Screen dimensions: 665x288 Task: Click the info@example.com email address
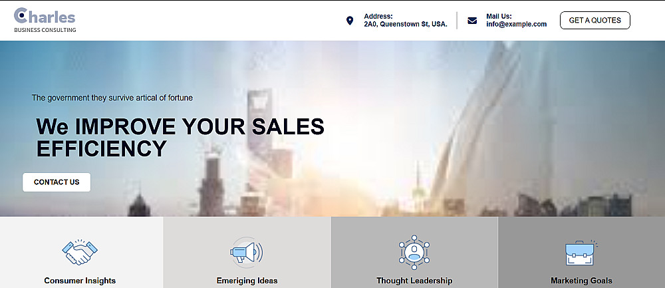pos(516,24)
